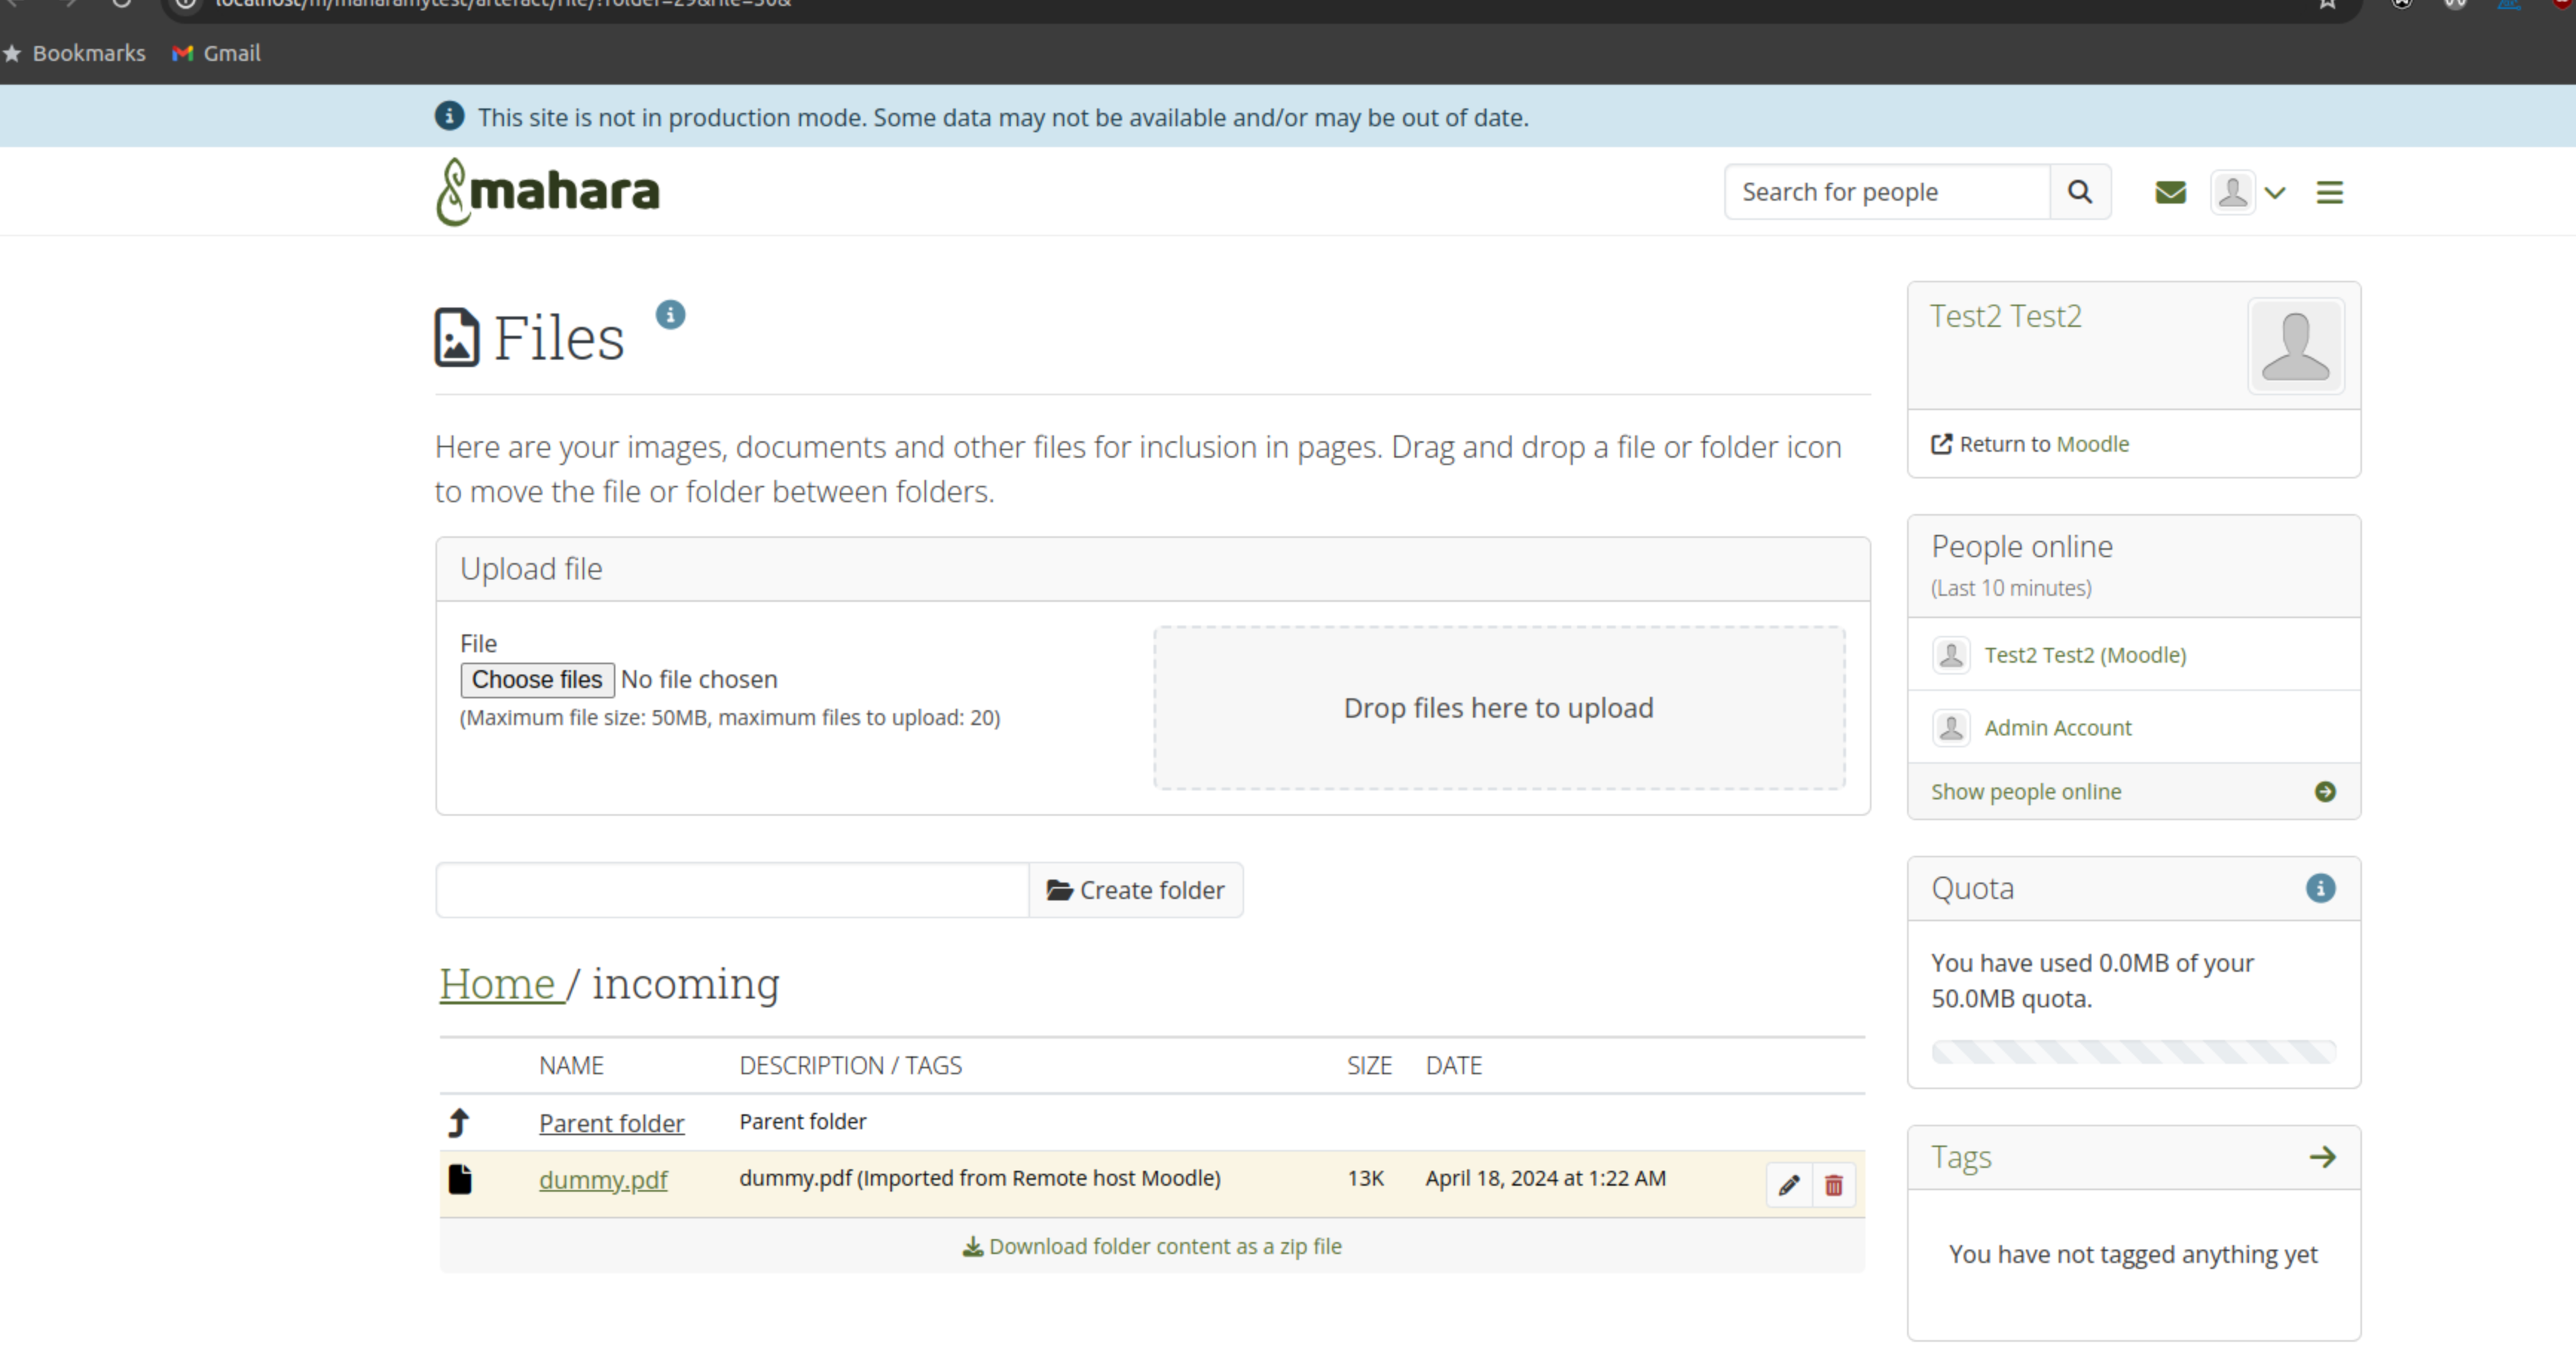Open the main hamburger menu
The width and height of the screenshot is (2576, 1361).
(2329, 192)
